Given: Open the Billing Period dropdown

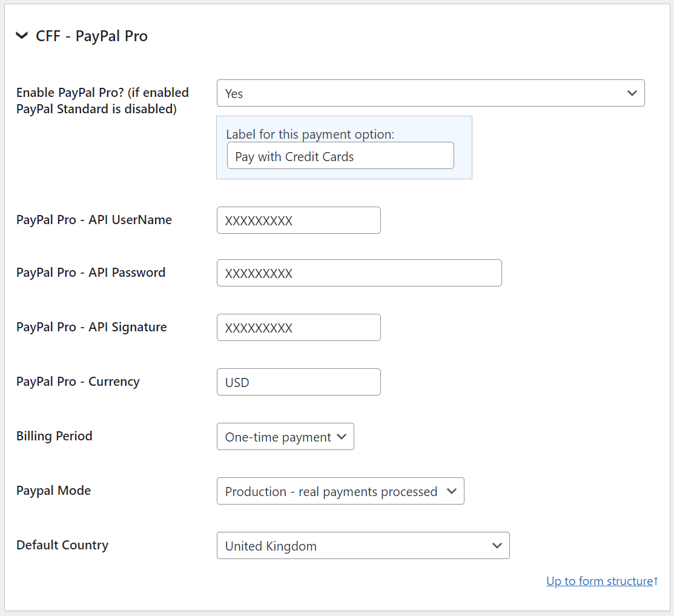Looking at the screenshot, I should 285,436.
